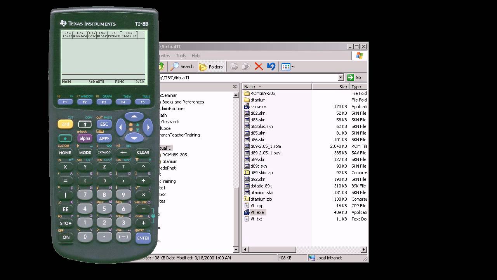Select Vti.txt document

coord(254,219)
